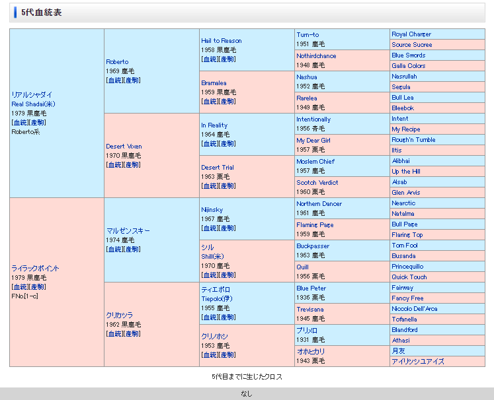Viewport: 494px width, 400px height.
Task: Select the Nijinsky horse link
Action: (x=212, y=210)
